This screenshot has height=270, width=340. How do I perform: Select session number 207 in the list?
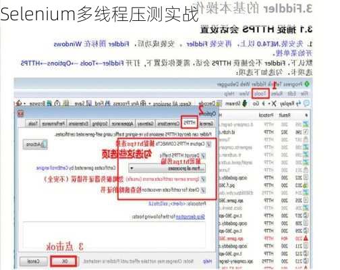tap(264, 215)
